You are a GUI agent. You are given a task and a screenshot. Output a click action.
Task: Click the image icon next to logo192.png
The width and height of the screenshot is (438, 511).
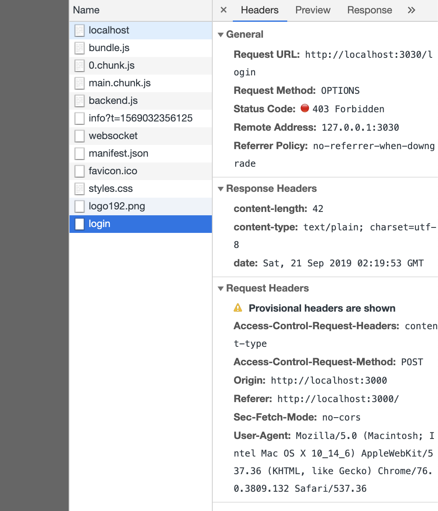tap(80, 206)
